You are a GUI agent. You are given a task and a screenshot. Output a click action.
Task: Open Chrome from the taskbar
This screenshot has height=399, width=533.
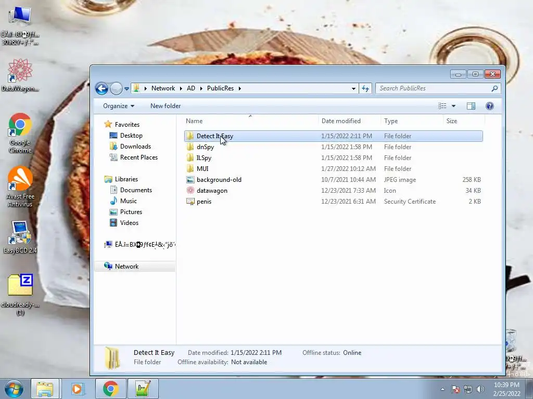point(110,389)
